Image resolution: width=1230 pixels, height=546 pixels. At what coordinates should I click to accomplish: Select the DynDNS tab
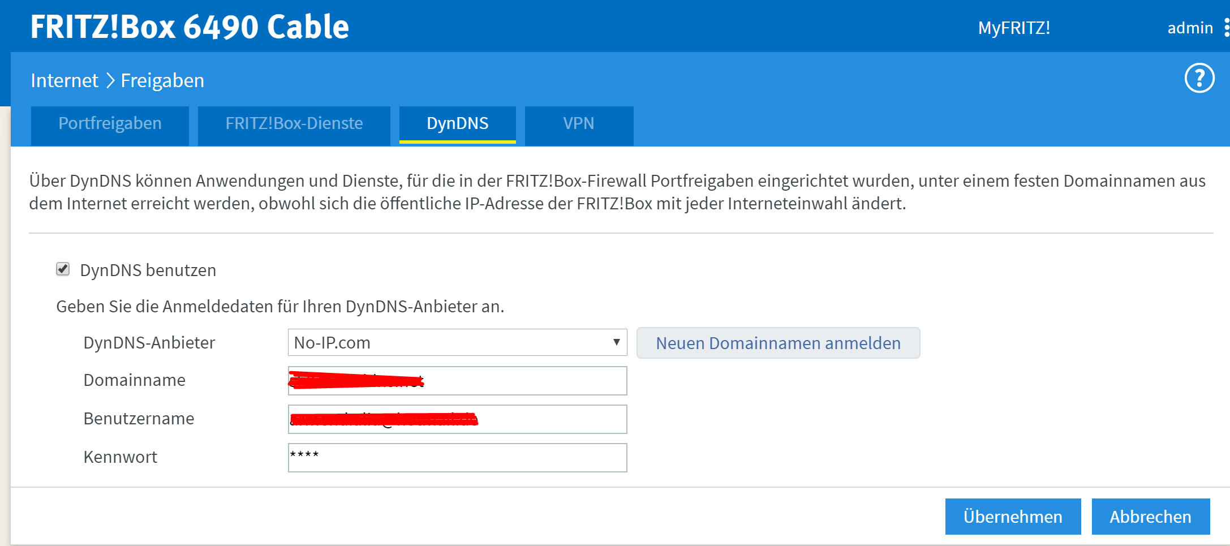tap(457, 124)
